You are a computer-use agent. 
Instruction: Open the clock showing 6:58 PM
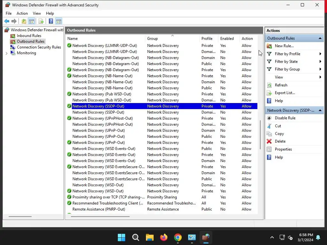tap(306, 235)
